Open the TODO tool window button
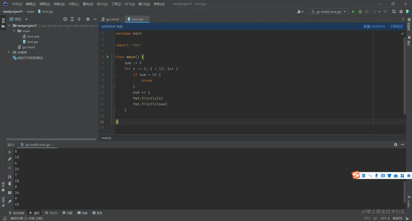Viewport: 412px width, 221px height. click(x=51, y=213)
